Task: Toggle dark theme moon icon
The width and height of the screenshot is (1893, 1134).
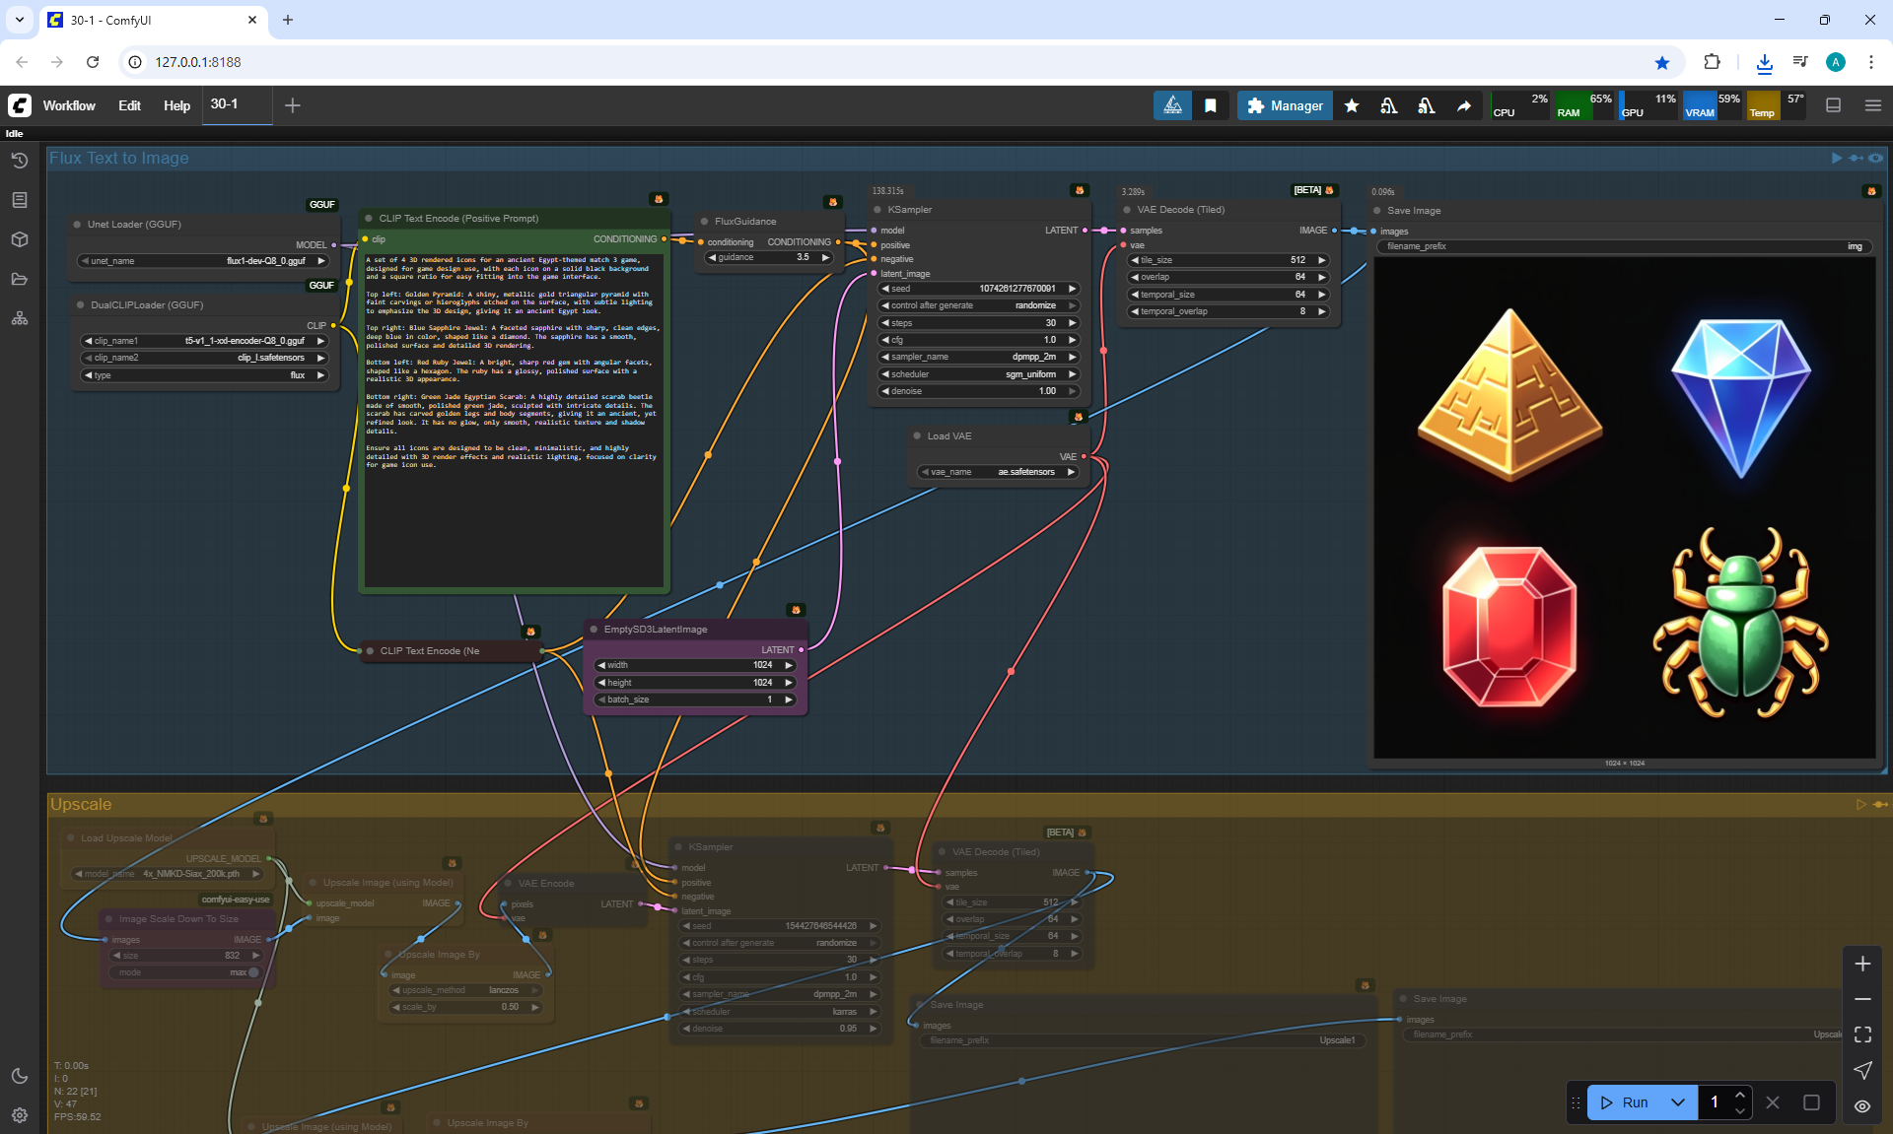Action: click(x=19, y=1076)
